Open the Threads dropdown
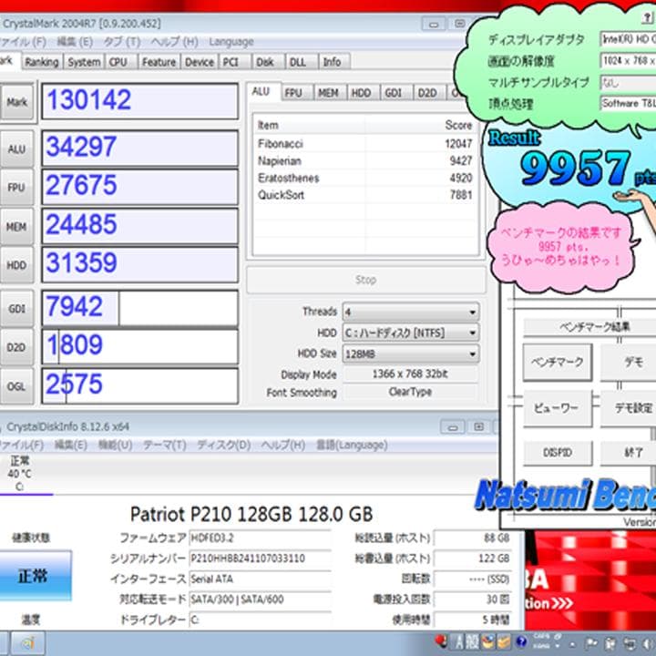 [411, 313]
